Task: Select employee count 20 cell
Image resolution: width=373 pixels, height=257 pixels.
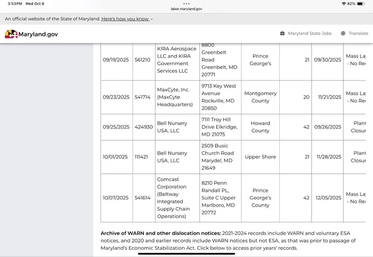Action: click(296, 97)
